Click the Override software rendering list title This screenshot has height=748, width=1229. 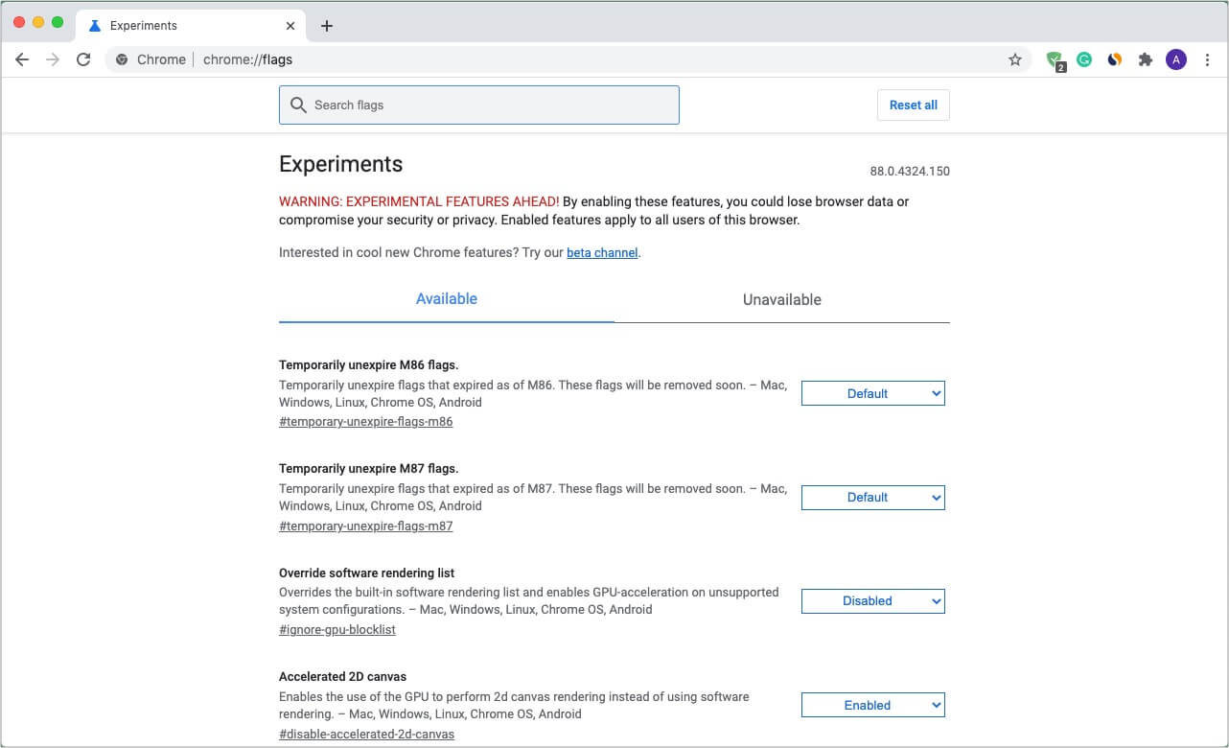tap(366, 573)
